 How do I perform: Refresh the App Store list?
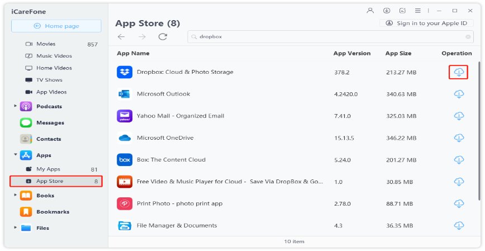tap(163, 36)
